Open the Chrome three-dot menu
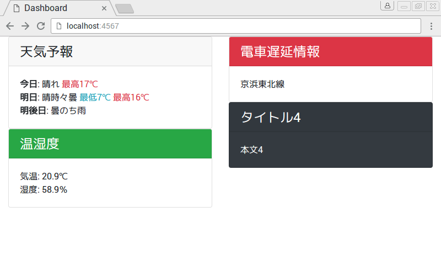The image size is (441, 265). click(x=431, y=26)
